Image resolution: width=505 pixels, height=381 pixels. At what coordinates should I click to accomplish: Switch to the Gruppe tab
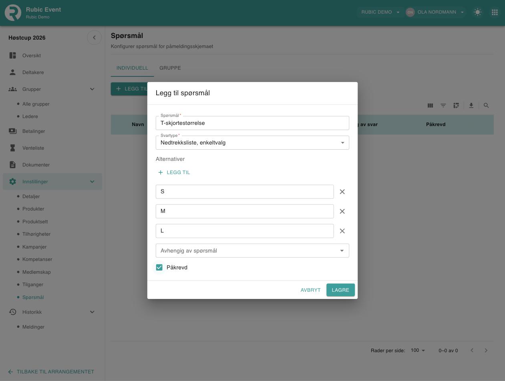pos(170,68)
